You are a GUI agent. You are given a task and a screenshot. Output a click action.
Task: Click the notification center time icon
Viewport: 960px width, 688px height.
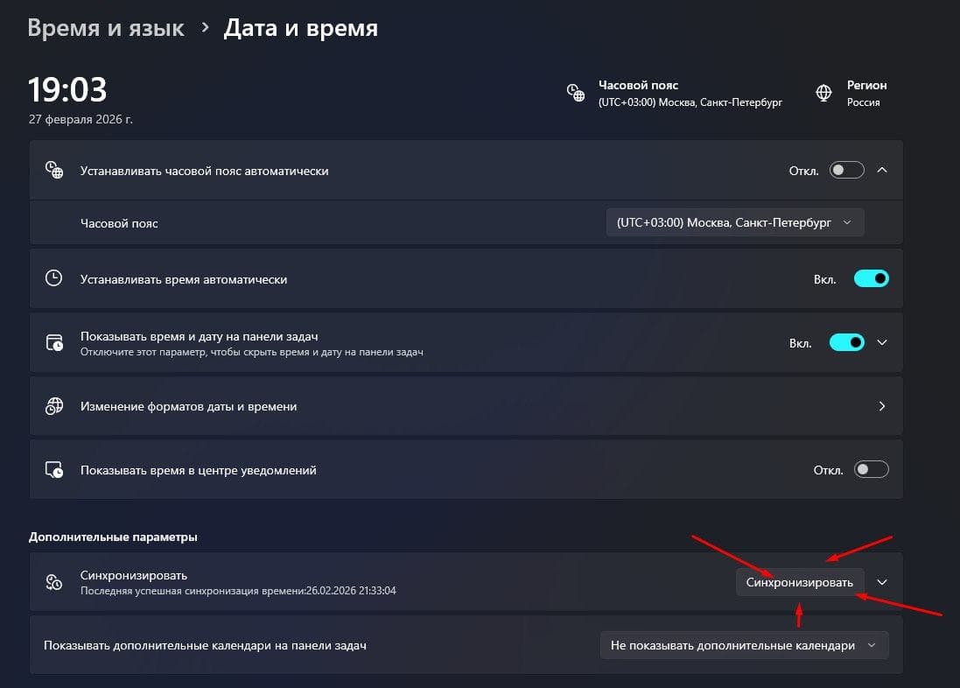click(54, 470)
